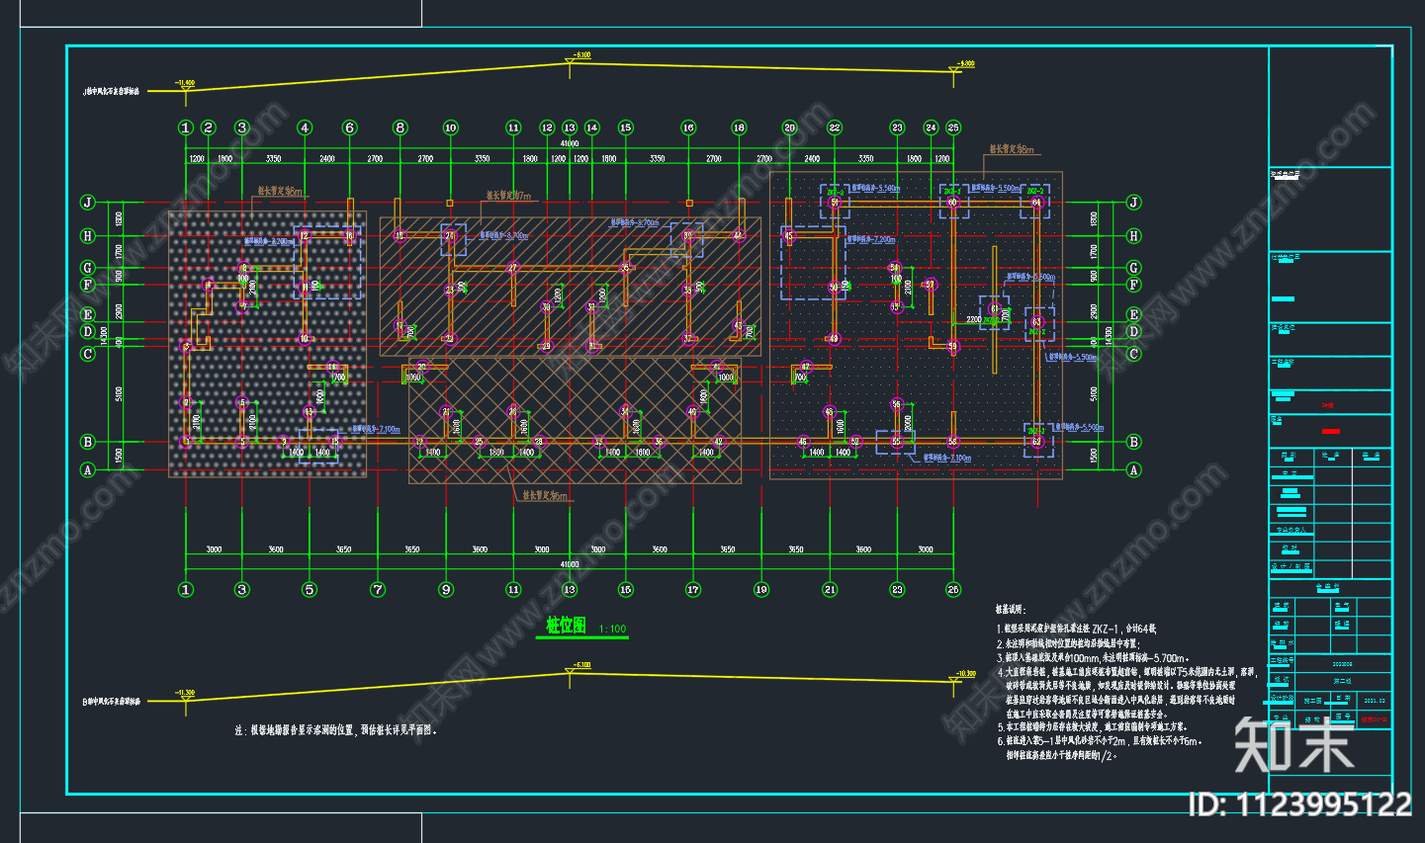Select green axis bubble 19 in the bottom grid row
Image resolution: width=1425 pixels, height=843 pixels.
(x=761, y=589)
